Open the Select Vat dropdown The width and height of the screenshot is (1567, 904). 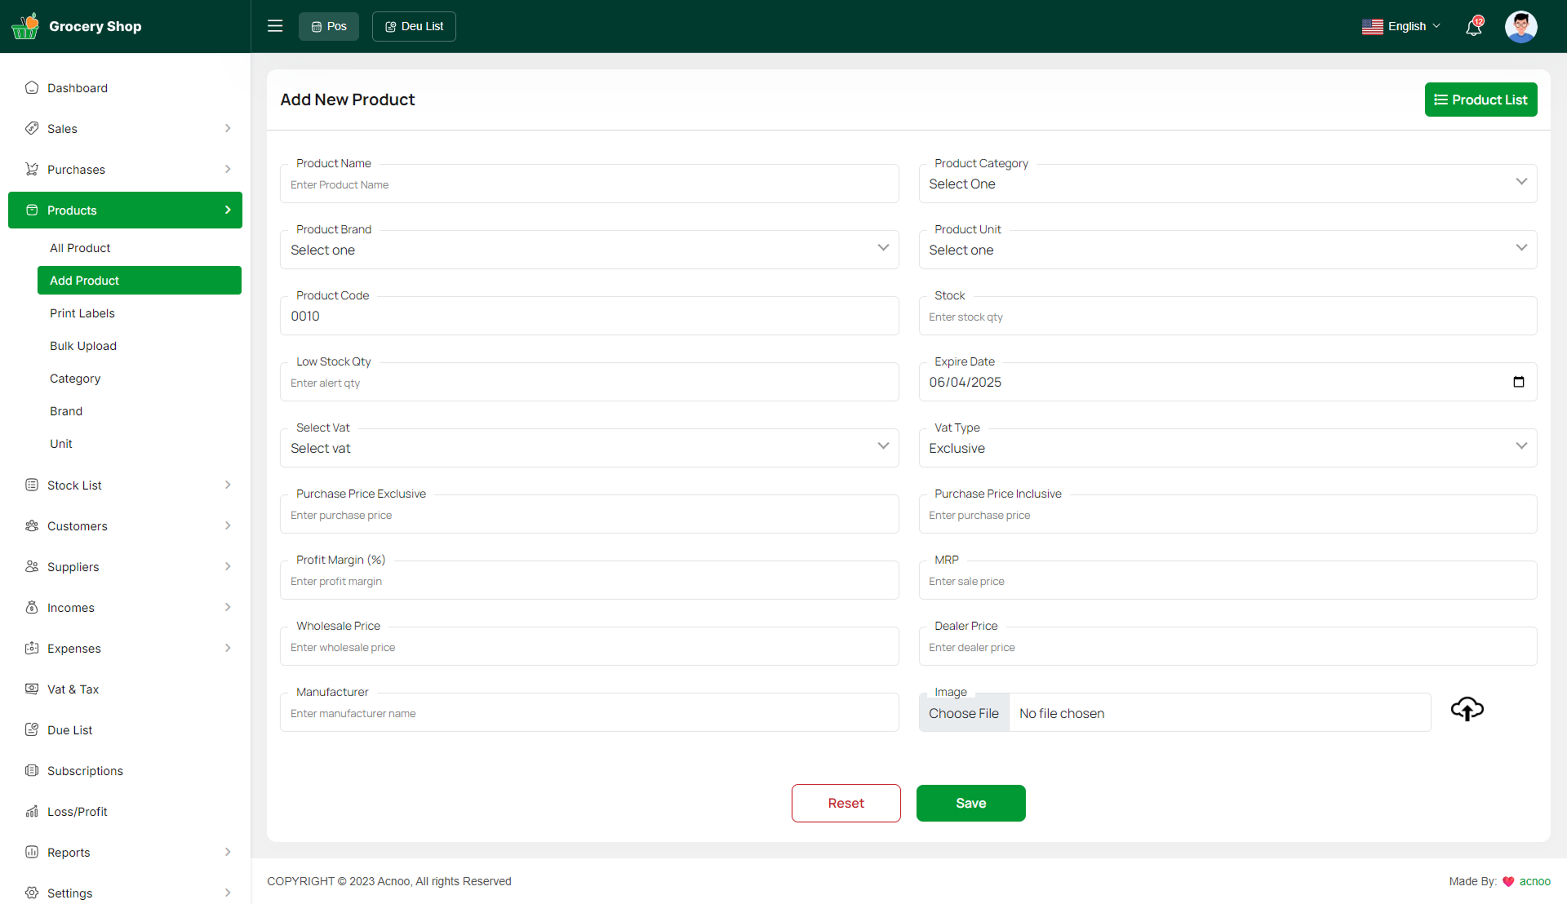point(589,448)
